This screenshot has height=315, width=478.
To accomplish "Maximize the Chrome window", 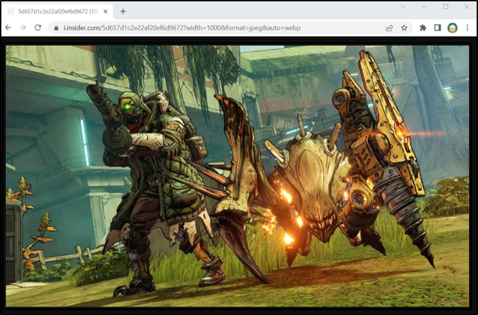I will point(445,7).
